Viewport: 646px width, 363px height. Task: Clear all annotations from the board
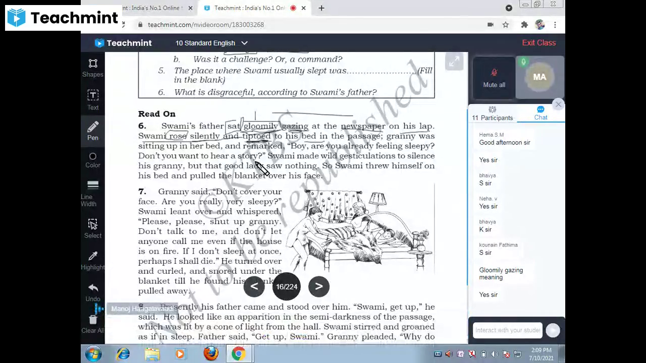pyautogui.click(x=92, y=323)
